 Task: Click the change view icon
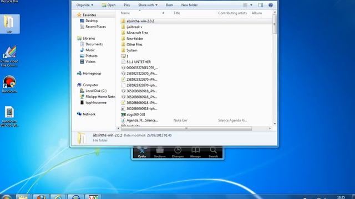[x=245, y=5]
